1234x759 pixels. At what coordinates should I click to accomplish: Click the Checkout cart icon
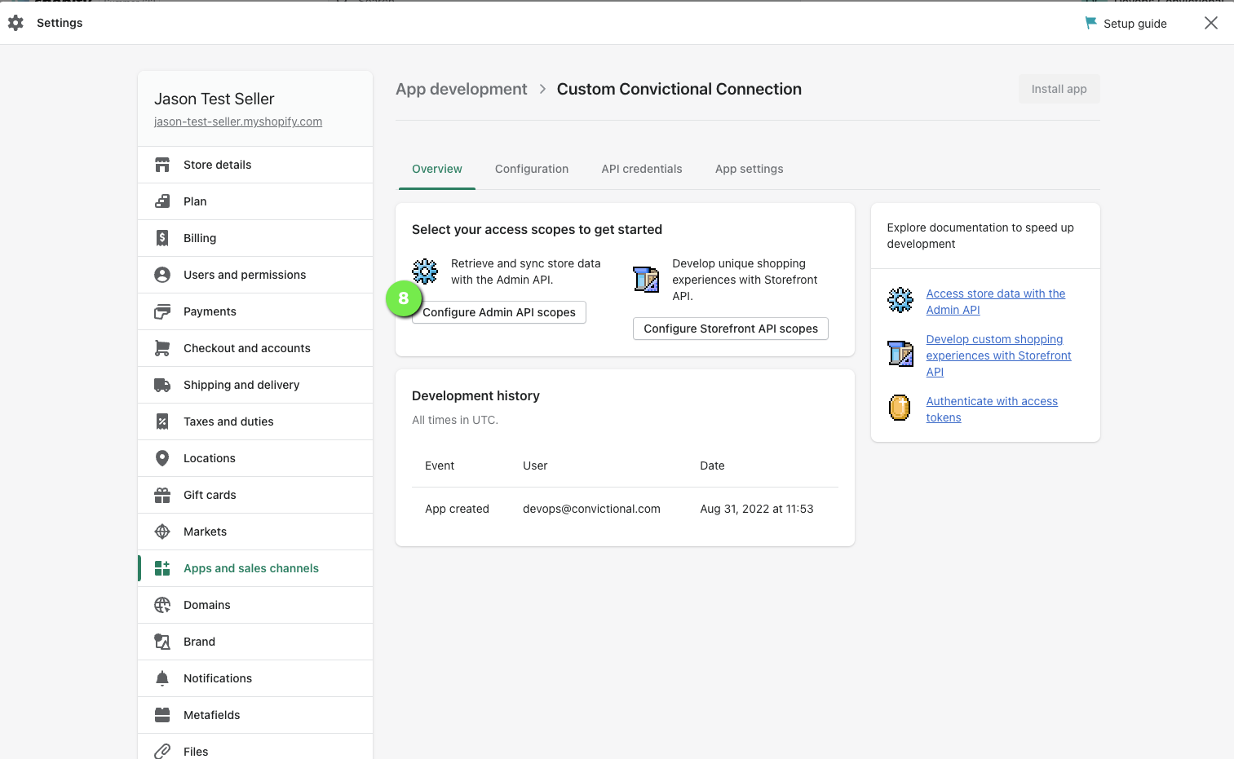click(x=162, y=348)
